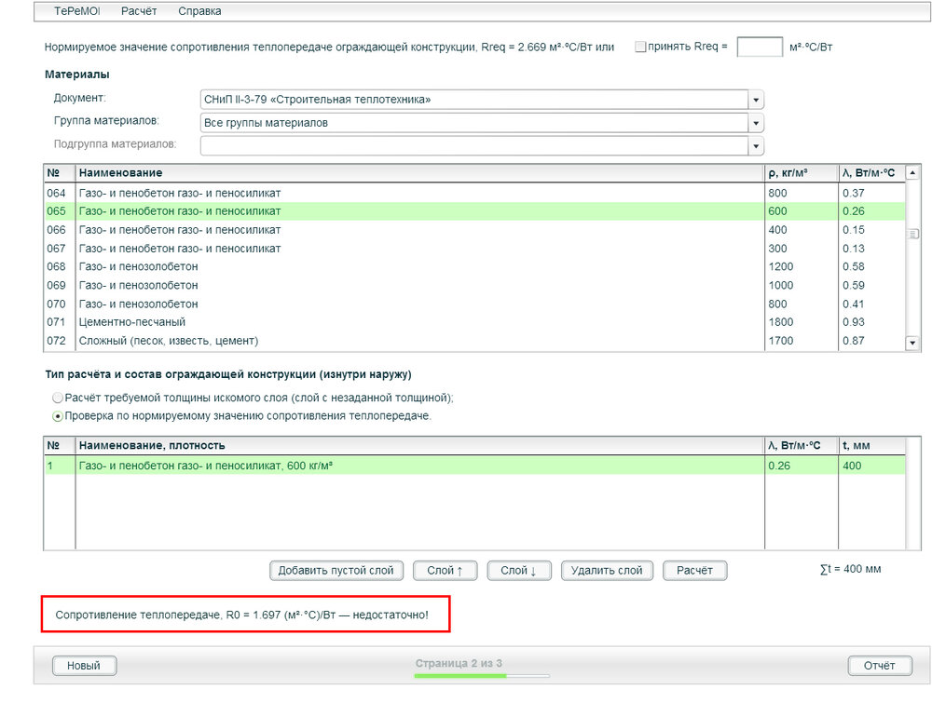
Task: Enable the принять Rreq checkbox
Action: pos(640,47)
